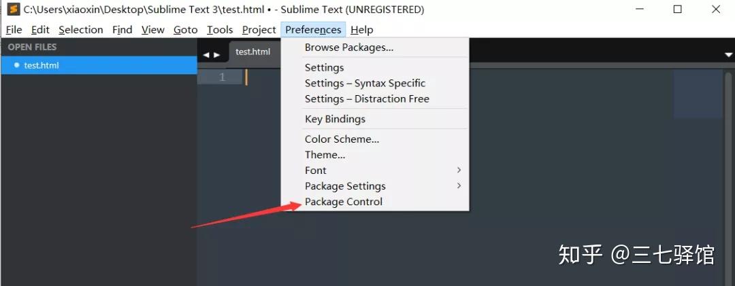Viewport: 735px width, 286px height.
Task: Open Settings – Distraction Free entry
Action: tap(367, 99)
